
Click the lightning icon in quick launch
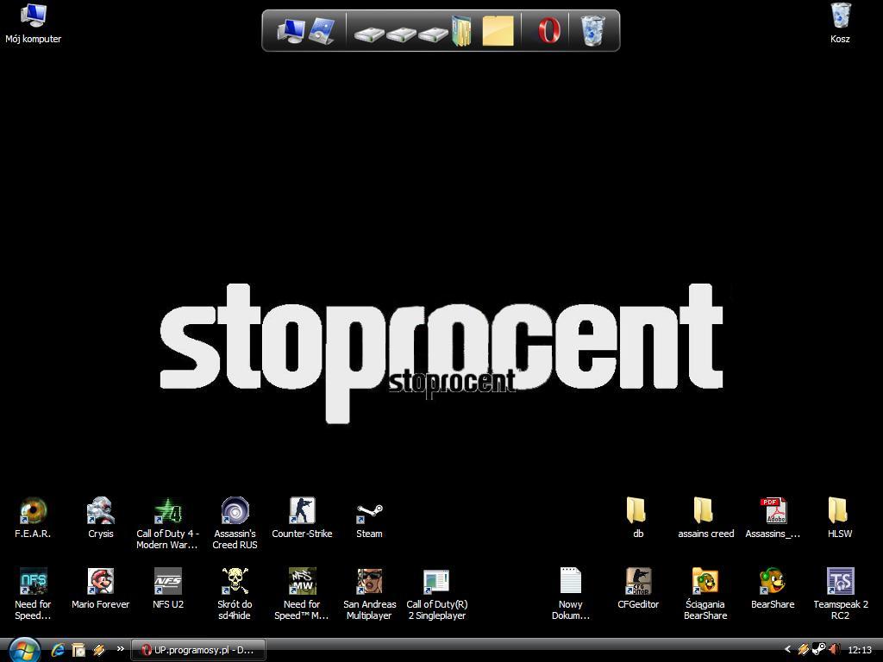click(x=99, y=650)
